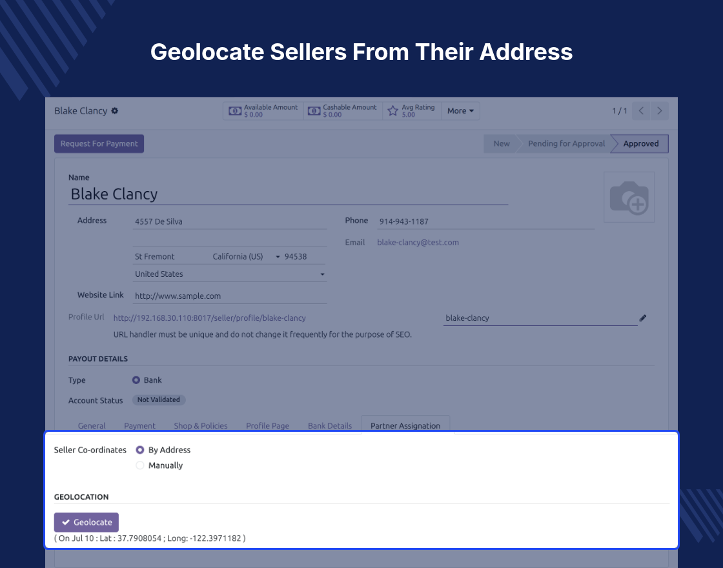
Task: Select the New status stage
Action: click(x=501, y=143)
